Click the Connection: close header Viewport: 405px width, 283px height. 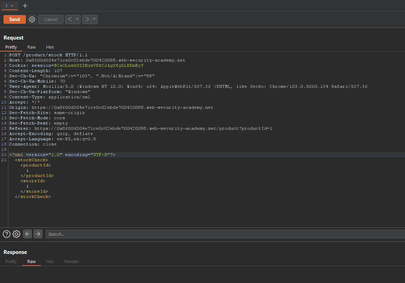(x=33, y=144)
